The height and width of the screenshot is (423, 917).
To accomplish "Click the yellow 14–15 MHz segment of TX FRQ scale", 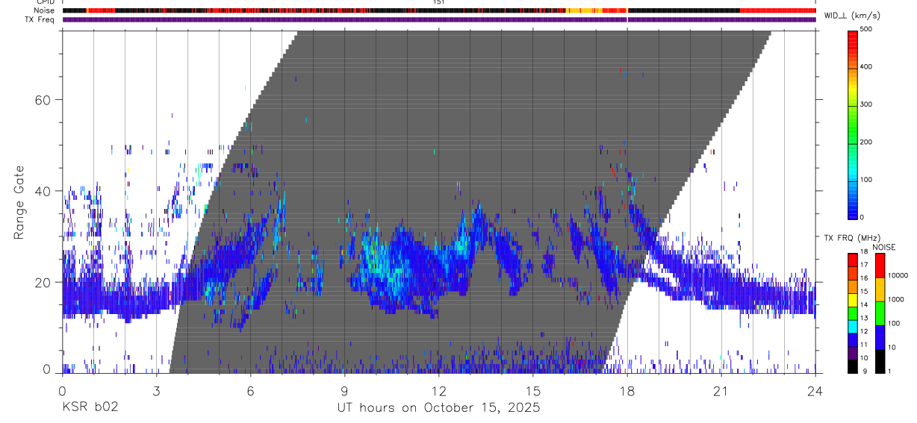I will click(x=854, y=299).
